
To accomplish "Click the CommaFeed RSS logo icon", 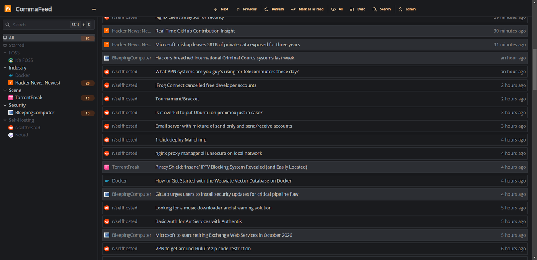I will [8, 9].
